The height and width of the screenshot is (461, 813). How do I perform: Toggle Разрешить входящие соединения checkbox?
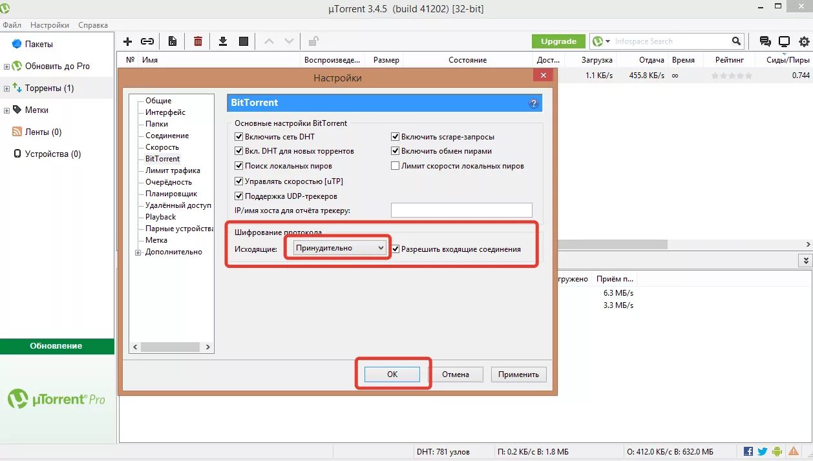(396, 249)
